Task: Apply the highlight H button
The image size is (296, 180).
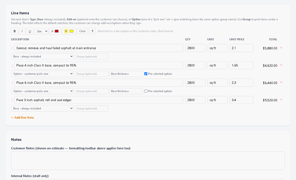Action: tap(66, 31)
